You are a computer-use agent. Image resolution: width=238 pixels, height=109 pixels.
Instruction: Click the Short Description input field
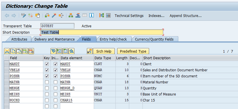click(x=102, y=32)
